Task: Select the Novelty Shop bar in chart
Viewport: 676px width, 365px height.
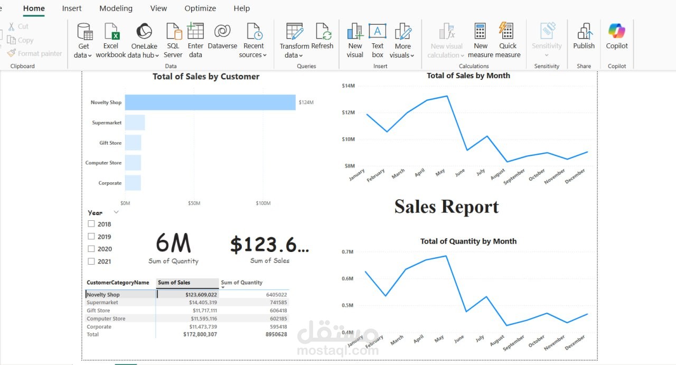Action: (210, 102)
